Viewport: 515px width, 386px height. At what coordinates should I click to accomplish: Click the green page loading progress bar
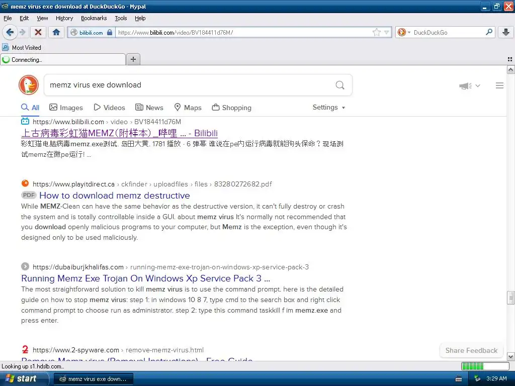[485, 366]
